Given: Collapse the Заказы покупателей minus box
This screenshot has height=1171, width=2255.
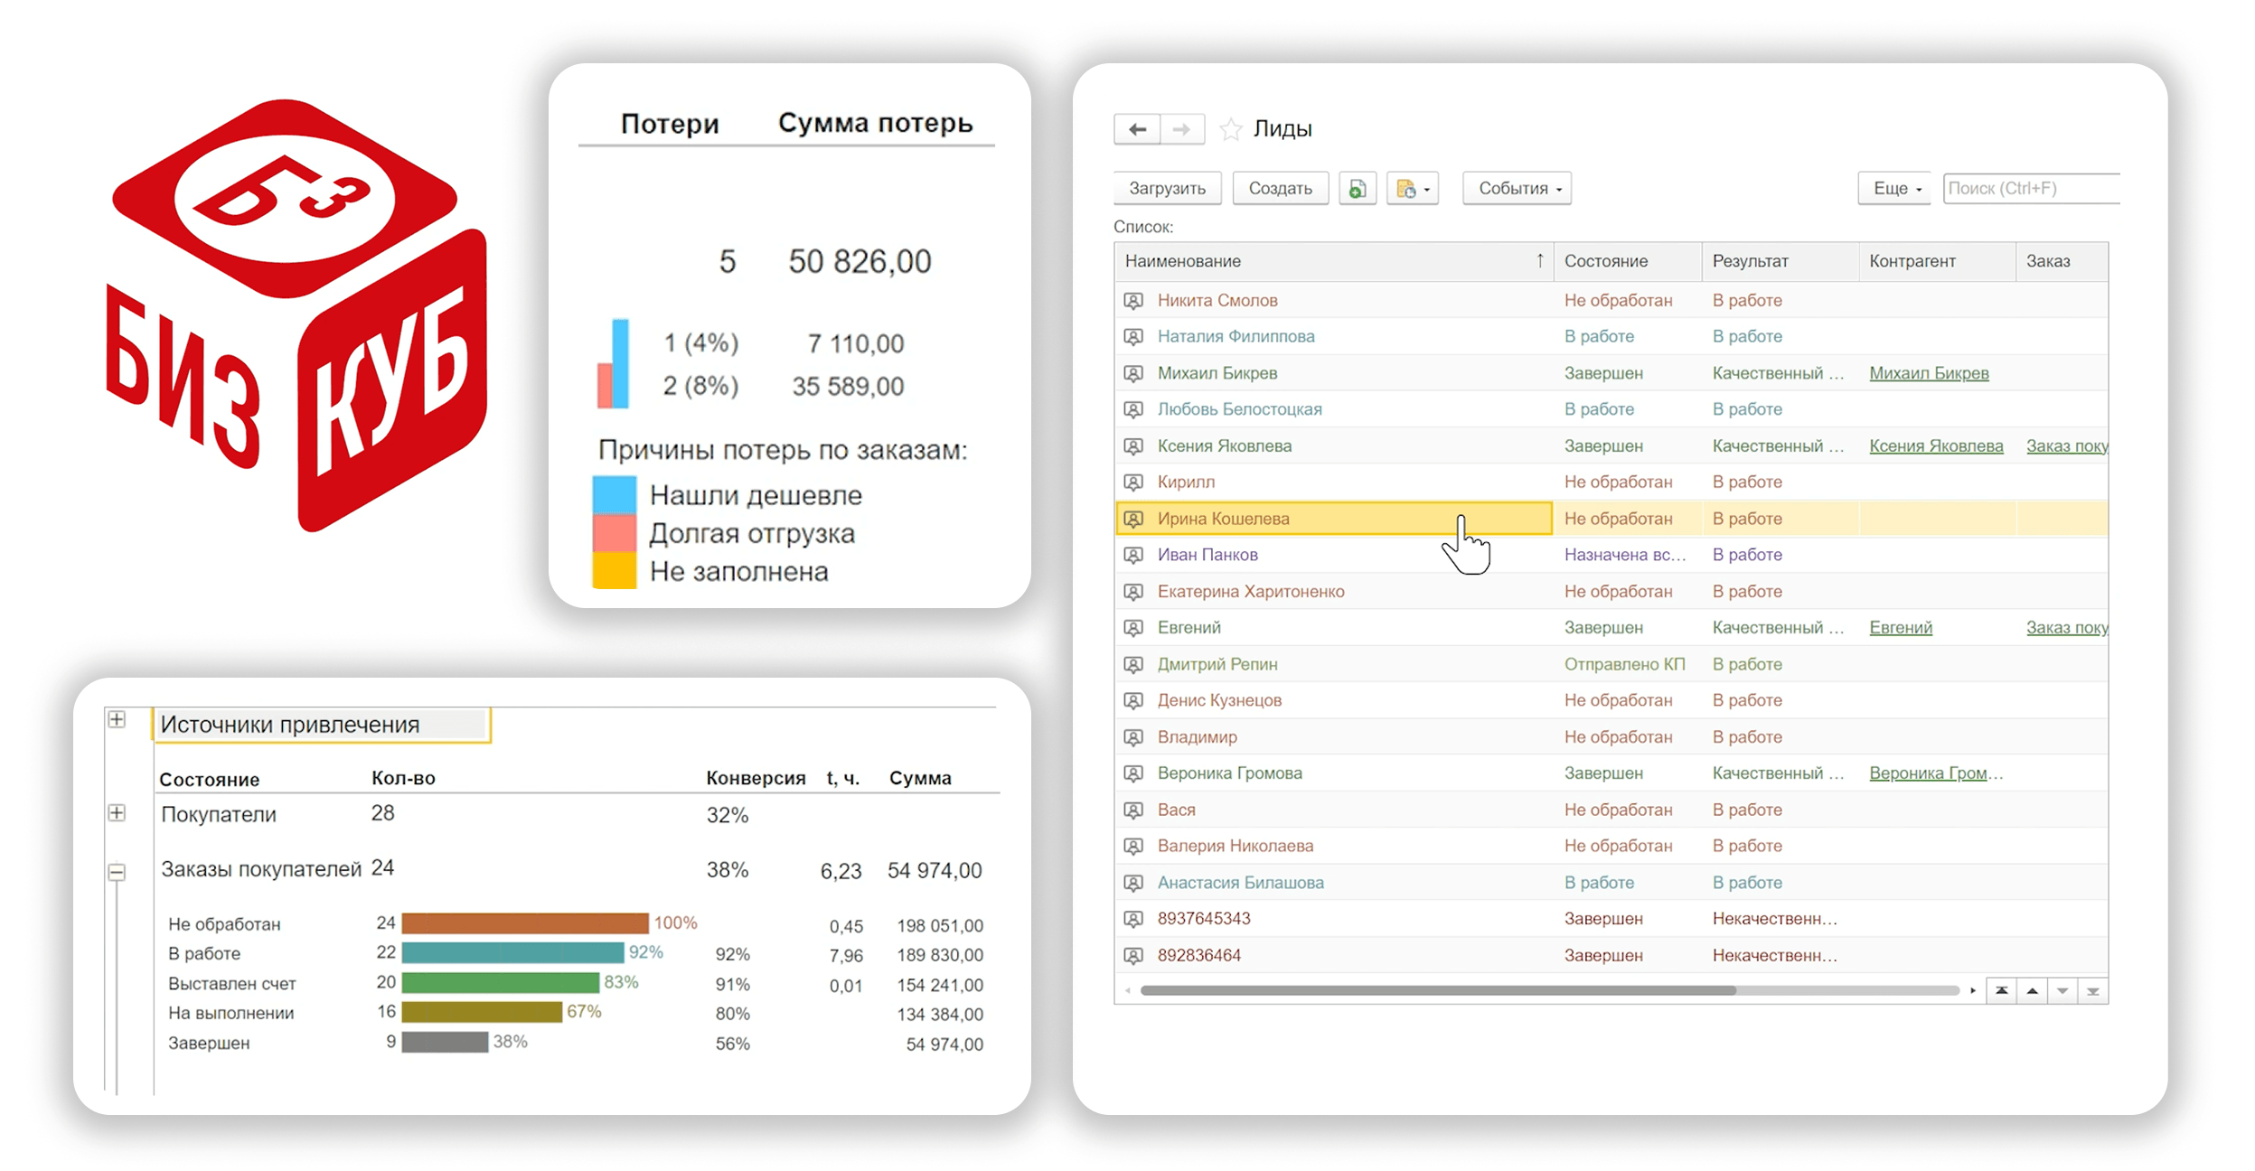Looking at the screenshot, I should tap(117, 872).
